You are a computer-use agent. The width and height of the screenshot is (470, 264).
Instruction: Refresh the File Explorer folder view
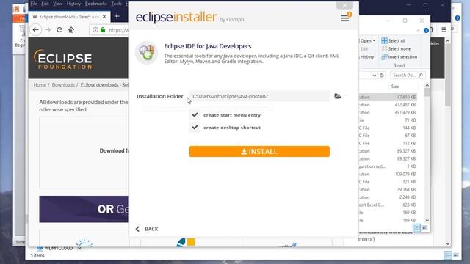click(x=382, y=76)
